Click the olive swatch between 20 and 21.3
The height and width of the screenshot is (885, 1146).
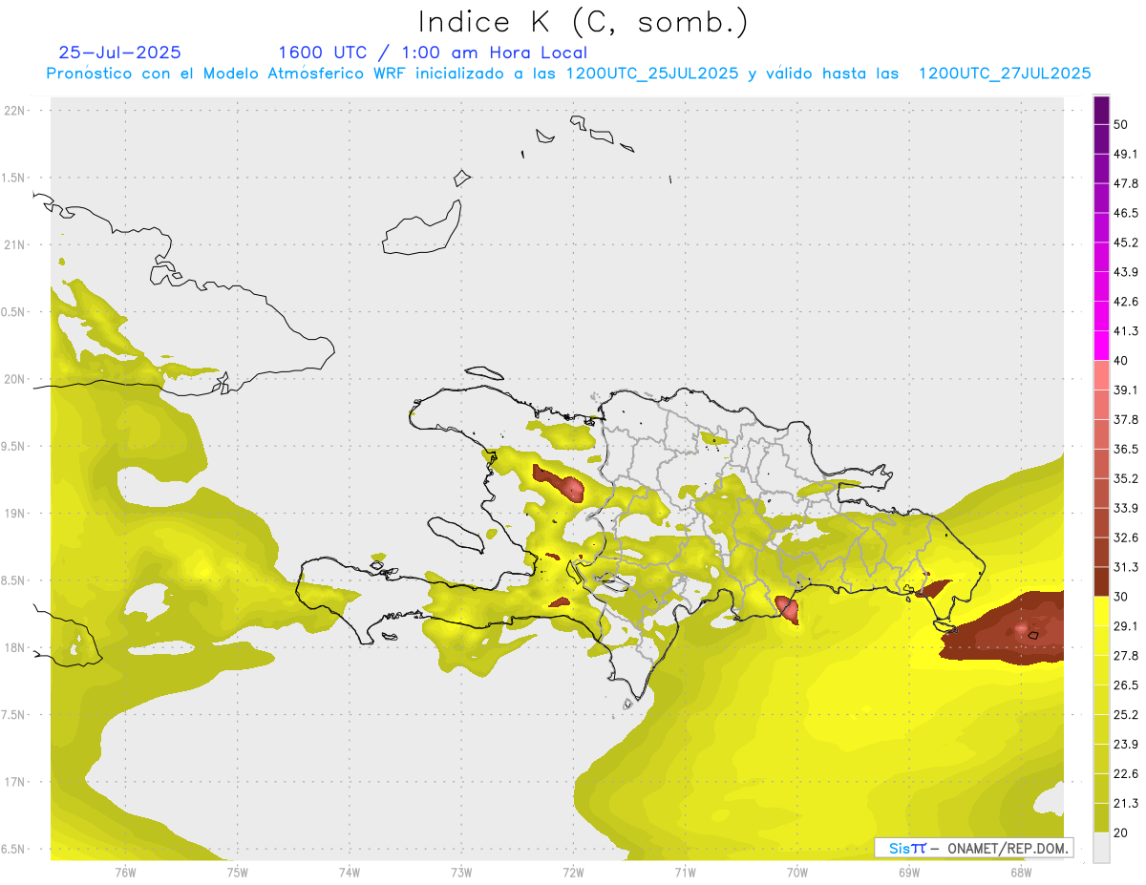(x=1101, y=818)
